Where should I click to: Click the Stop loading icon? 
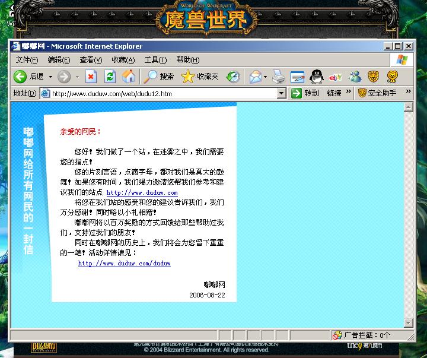click(91, 77)
